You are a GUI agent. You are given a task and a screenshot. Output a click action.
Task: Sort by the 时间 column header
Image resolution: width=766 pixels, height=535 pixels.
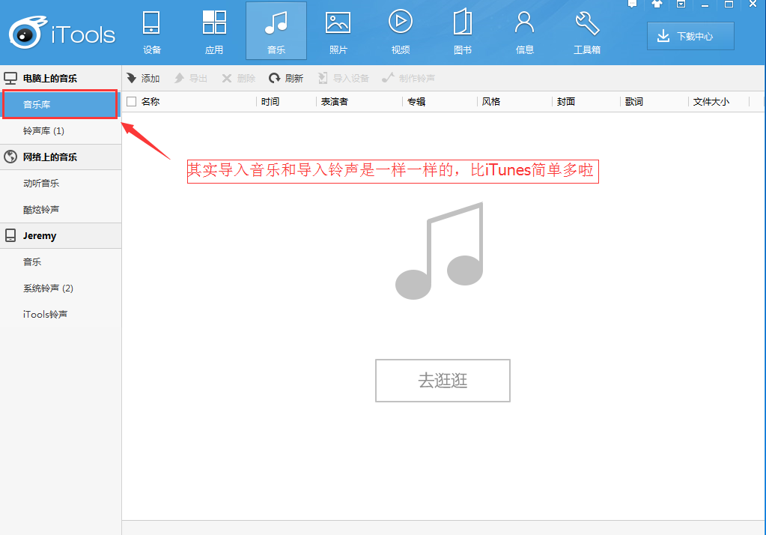(270, 102)
